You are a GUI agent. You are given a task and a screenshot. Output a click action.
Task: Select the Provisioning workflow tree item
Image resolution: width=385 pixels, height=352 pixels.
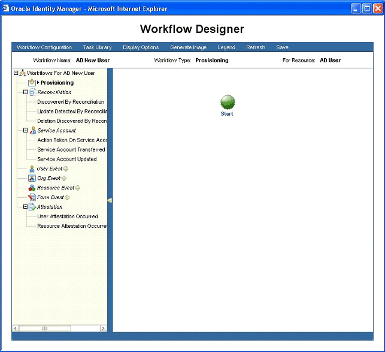(57, 83)
